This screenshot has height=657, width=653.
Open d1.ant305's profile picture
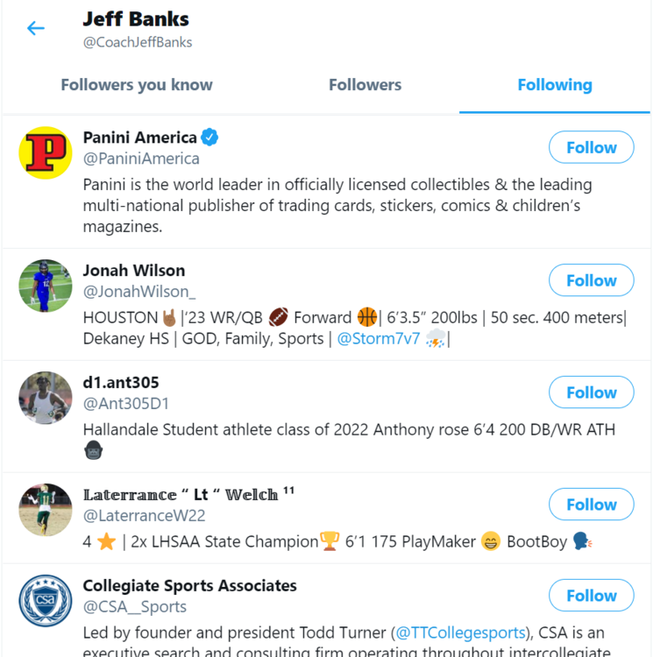click(x=45, y=398)
